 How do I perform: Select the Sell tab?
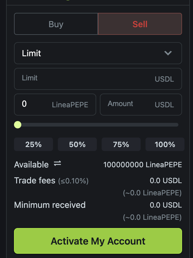coord(140,24)
